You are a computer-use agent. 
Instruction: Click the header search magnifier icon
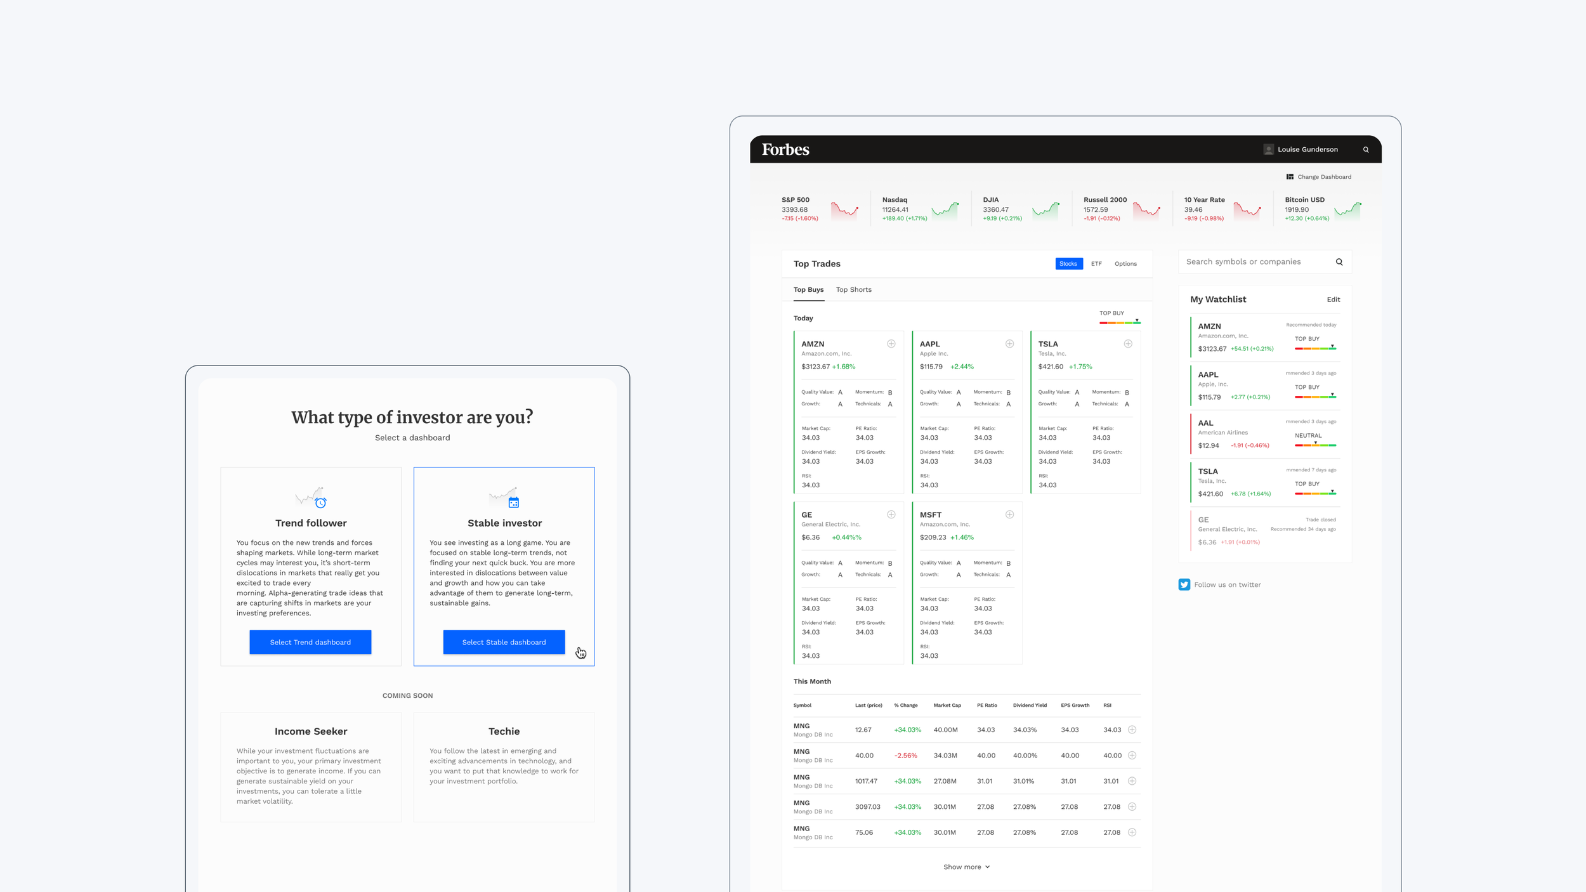1366,150
